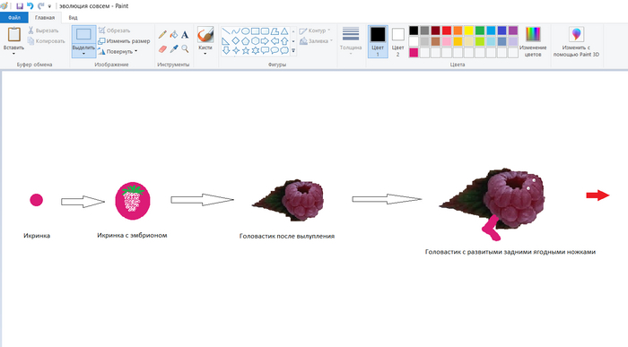
Task: Click the Save icon in title bar
Action: click(20, 6)
